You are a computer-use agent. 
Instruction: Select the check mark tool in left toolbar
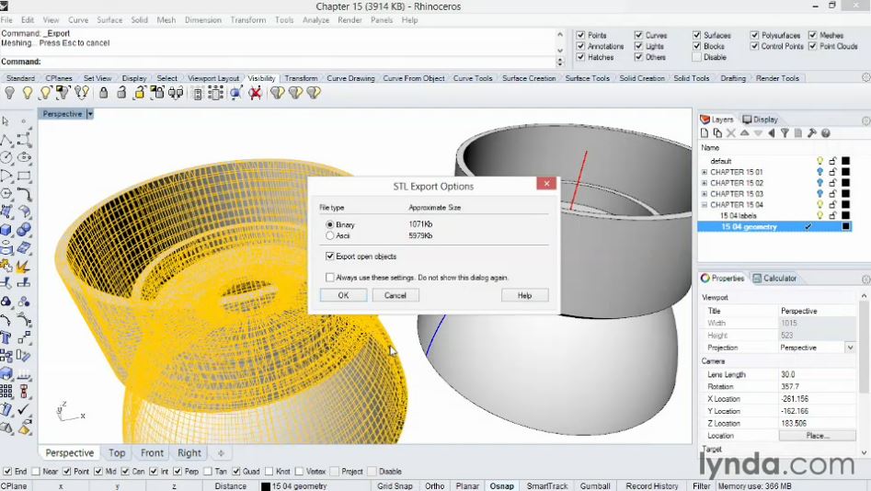[24, 409]
